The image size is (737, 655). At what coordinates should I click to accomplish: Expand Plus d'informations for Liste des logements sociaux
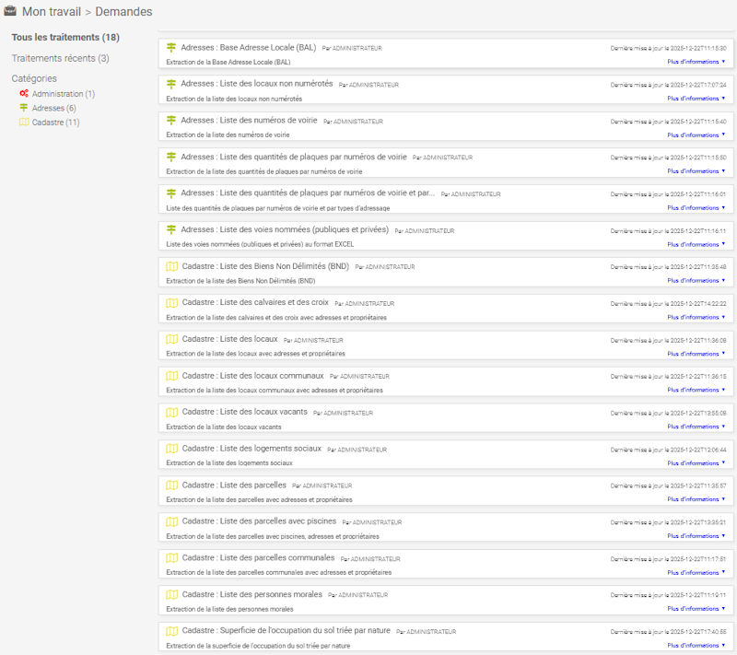[696, 462]
